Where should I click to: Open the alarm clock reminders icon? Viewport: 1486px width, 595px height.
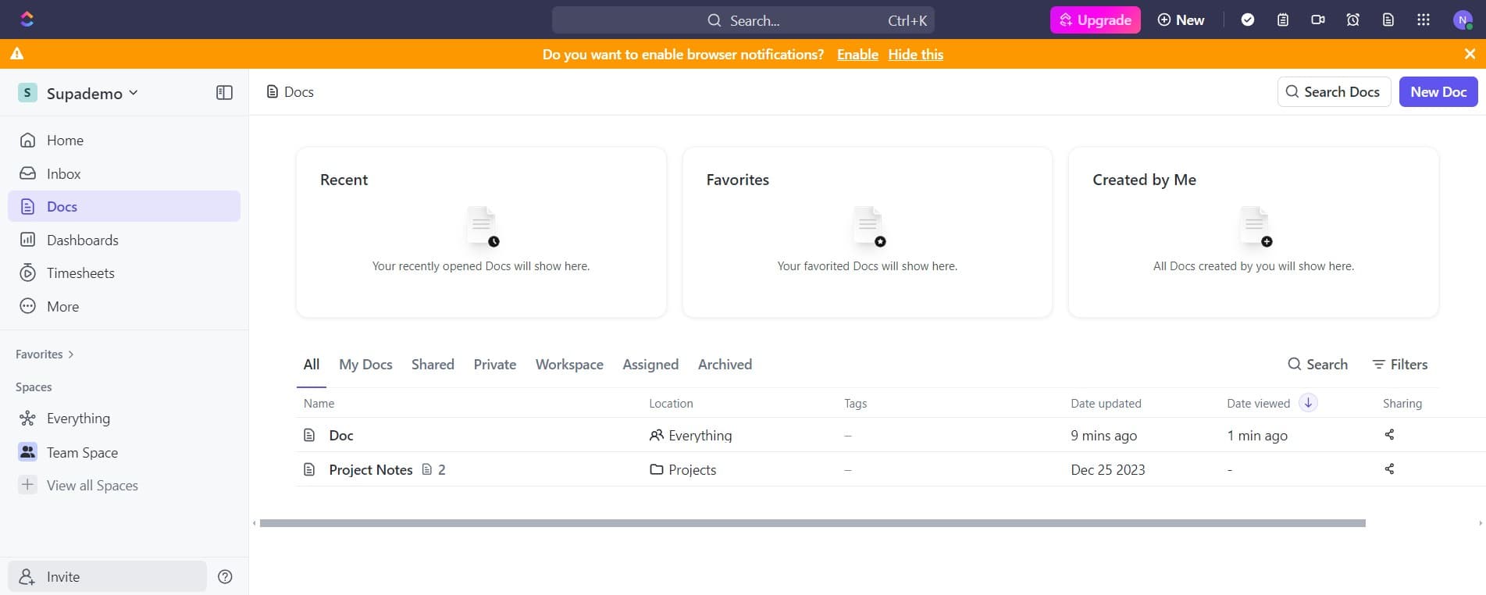point(1353,20)
